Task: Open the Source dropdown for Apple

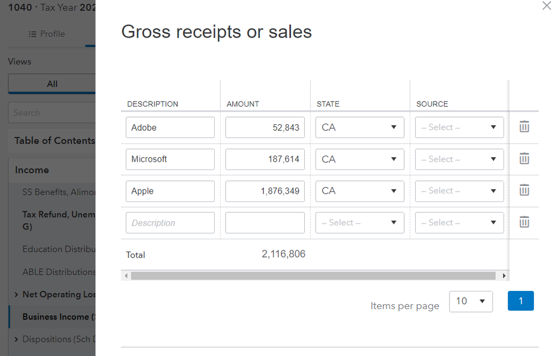Action: pos(459,191)
